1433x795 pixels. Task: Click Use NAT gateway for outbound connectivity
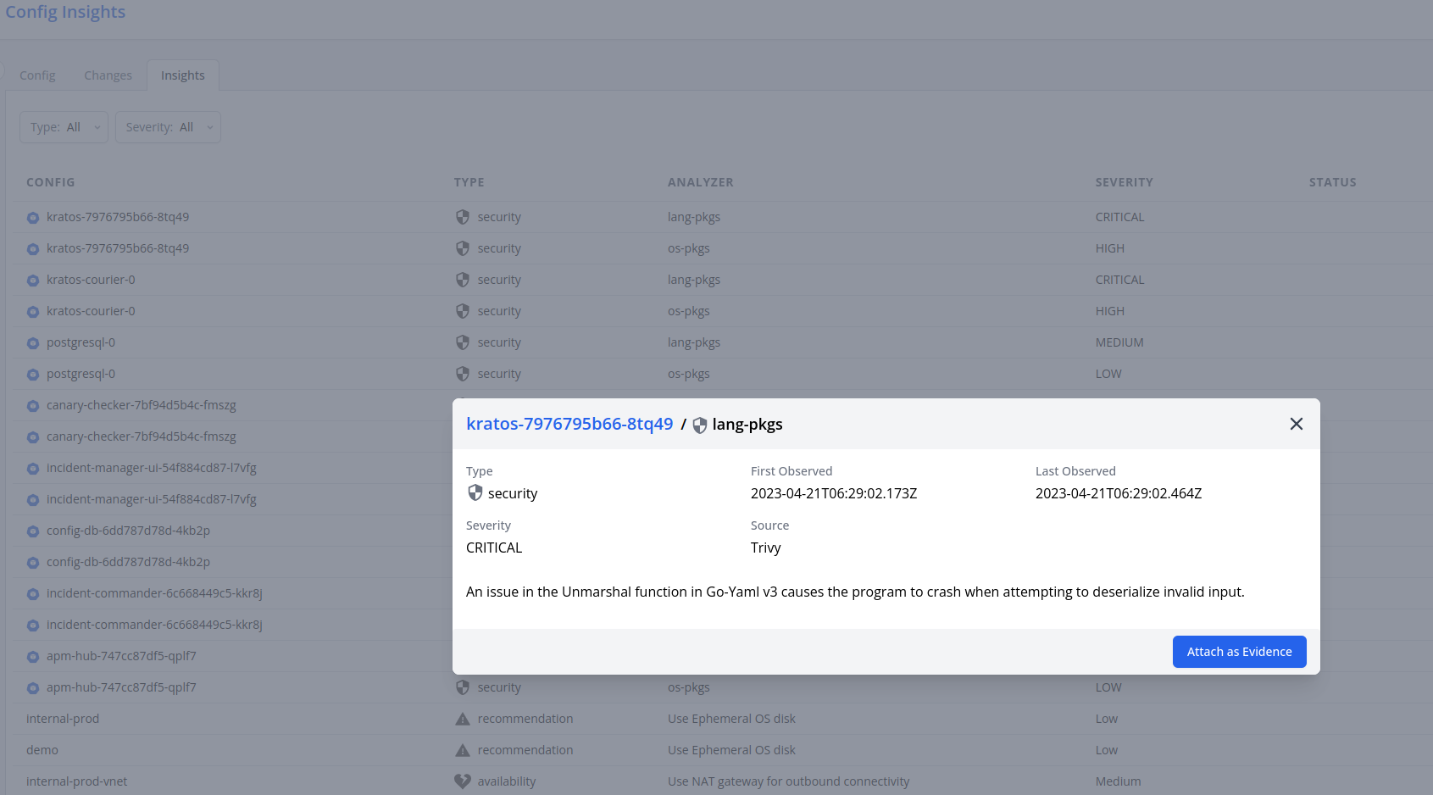[x=788, y=781]
